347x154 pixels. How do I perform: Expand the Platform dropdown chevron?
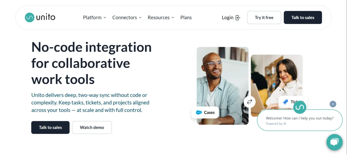(105, 18)
